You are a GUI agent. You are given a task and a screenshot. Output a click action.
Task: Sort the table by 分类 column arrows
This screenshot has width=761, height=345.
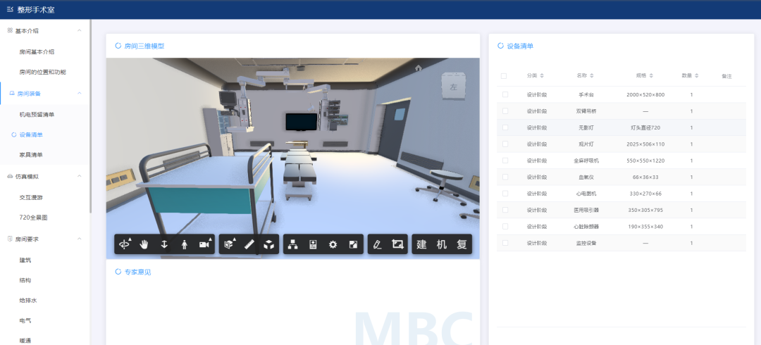click(542, 76)
